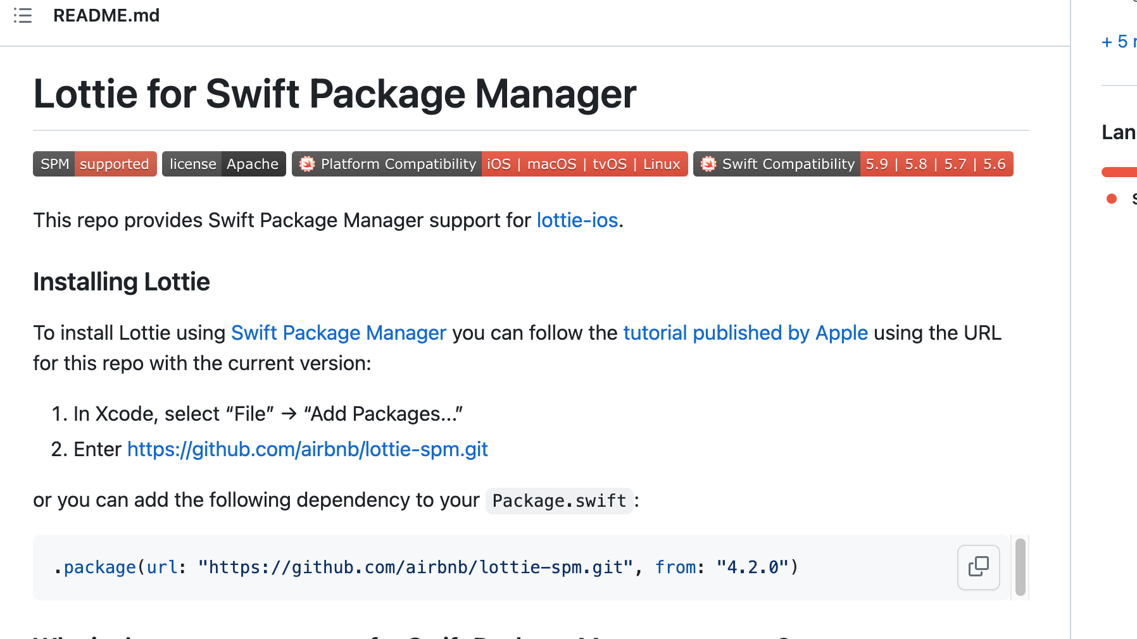Viewport: 1137px width, 639px height.
Task: Click the 'Lottie for Swift Package Manager' heading
Action: 335,94
